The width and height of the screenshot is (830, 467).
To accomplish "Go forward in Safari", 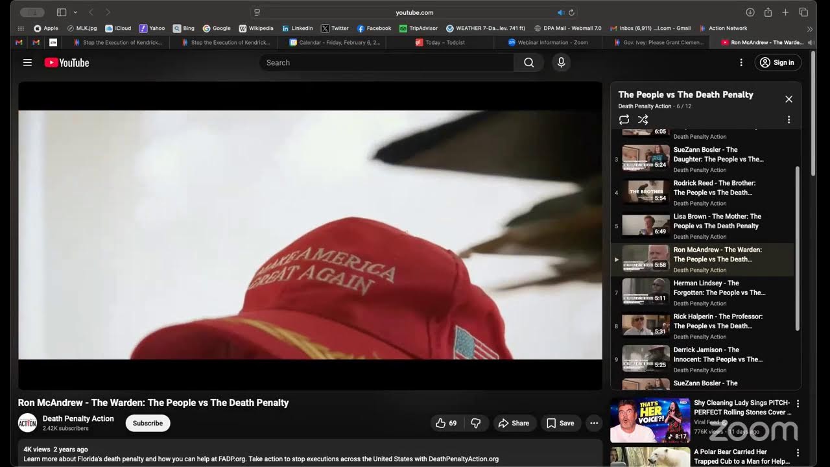I will pos(108,12).
